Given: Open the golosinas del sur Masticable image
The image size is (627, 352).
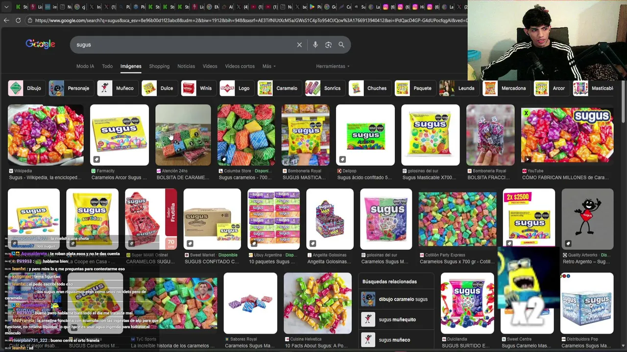Looking at the screenshot, I should pos(431,135).
